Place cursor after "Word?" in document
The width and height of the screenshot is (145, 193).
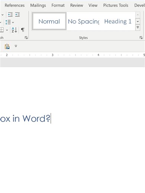click(x=51, y=118)
